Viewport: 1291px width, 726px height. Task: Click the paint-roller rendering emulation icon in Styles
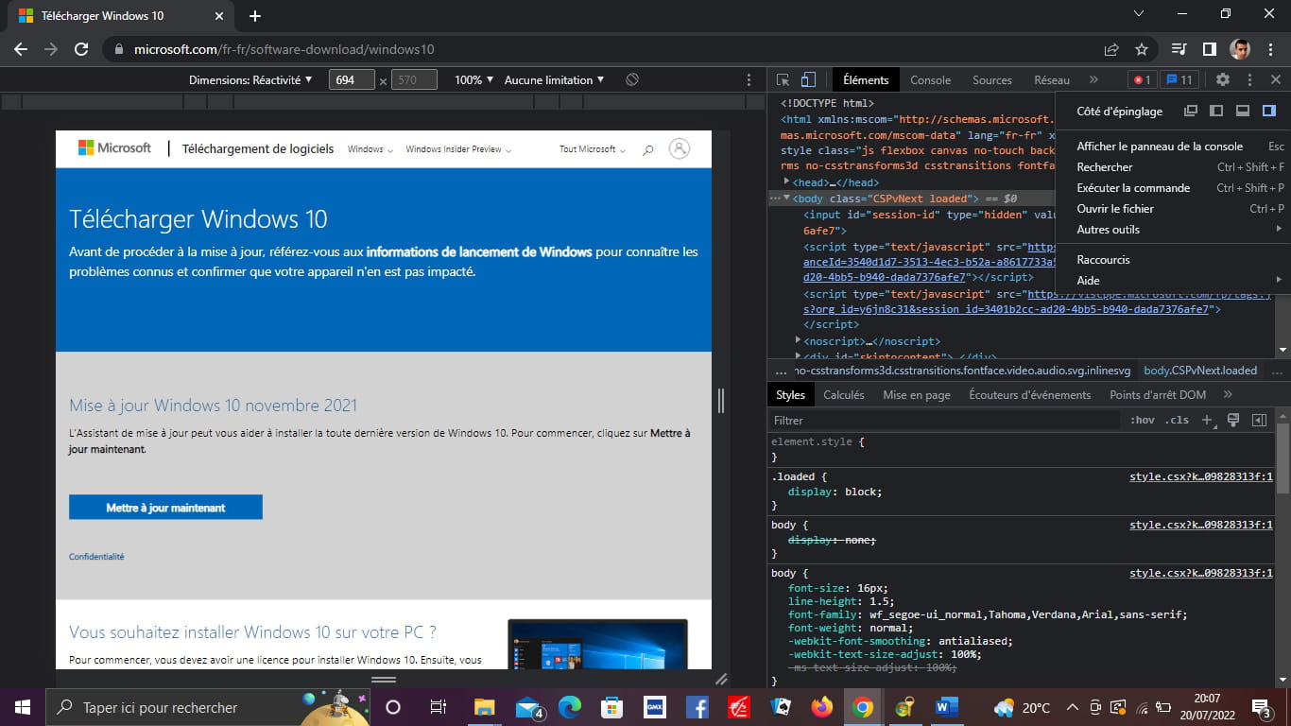point(1233,420)
